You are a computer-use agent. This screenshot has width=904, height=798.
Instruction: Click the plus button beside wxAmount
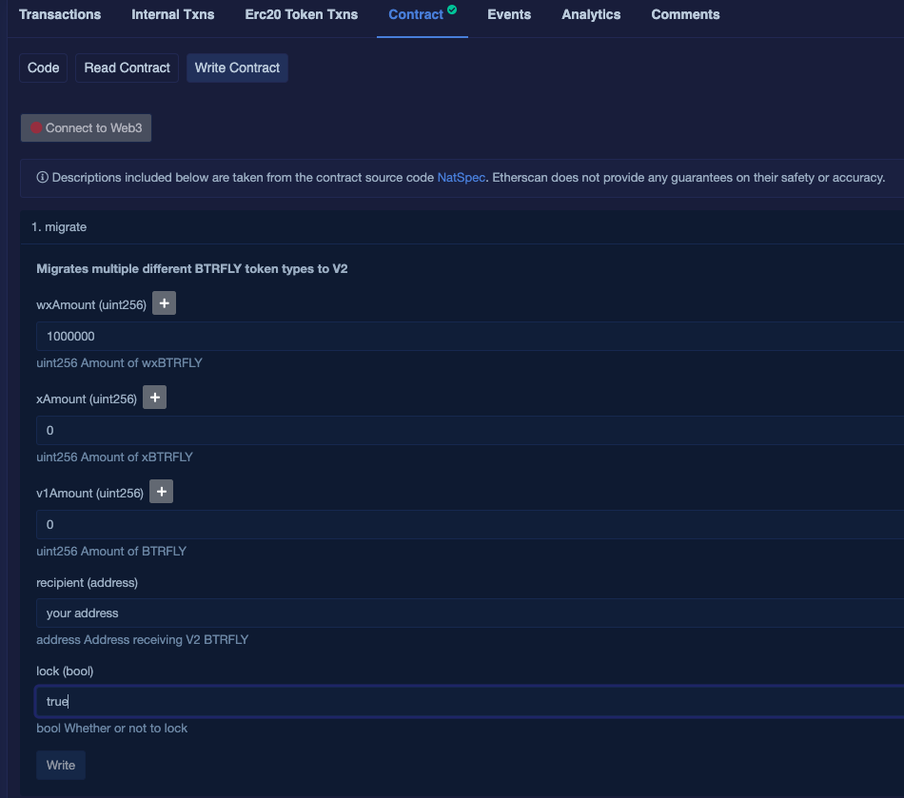point(165,303)
